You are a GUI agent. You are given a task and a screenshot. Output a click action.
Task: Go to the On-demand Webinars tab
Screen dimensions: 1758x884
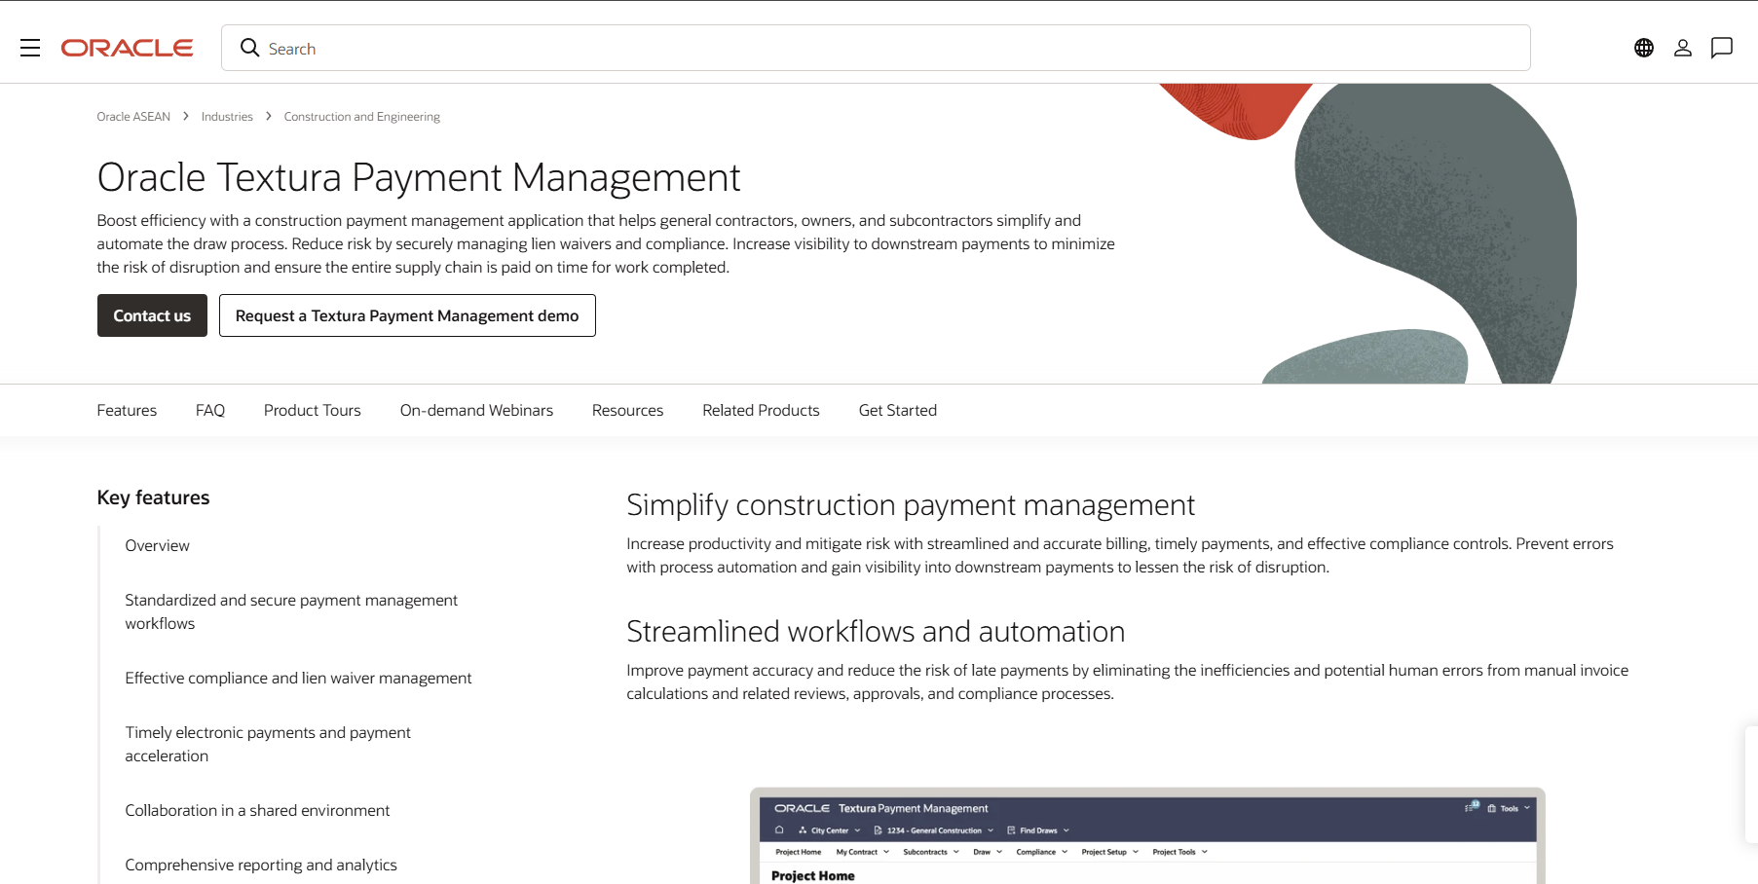point(476,410)
